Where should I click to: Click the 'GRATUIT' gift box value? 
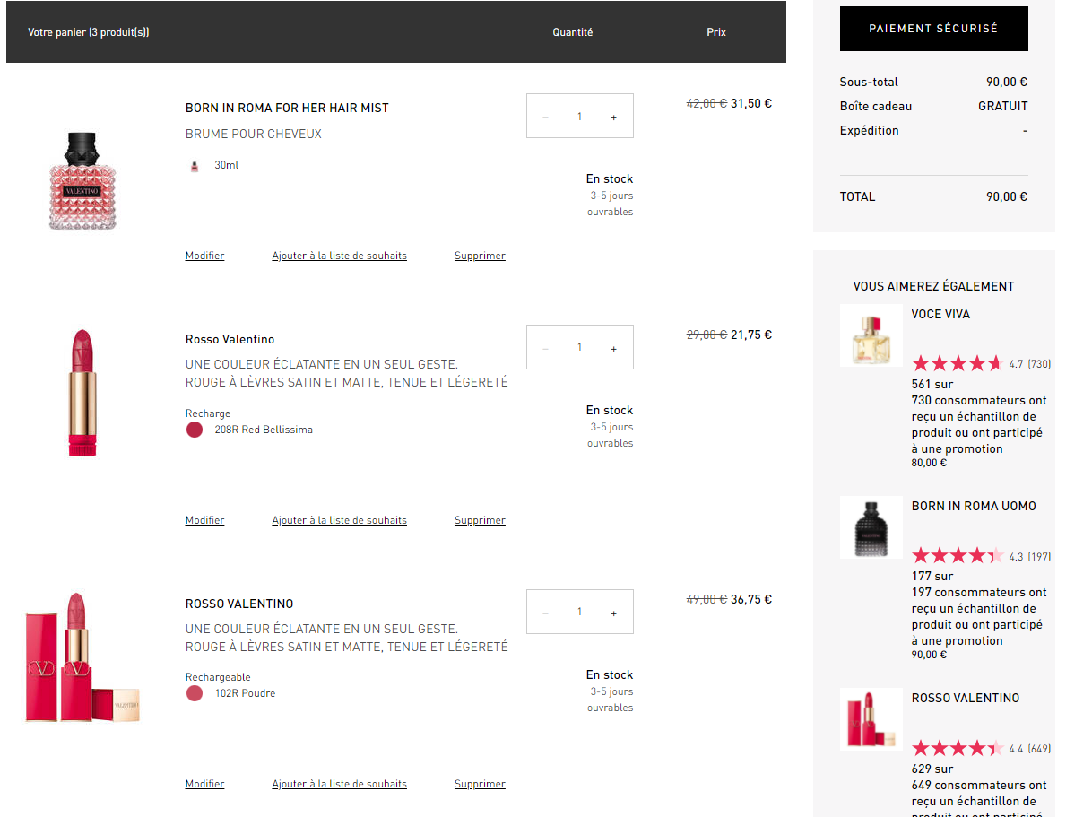pos(1002,106)
